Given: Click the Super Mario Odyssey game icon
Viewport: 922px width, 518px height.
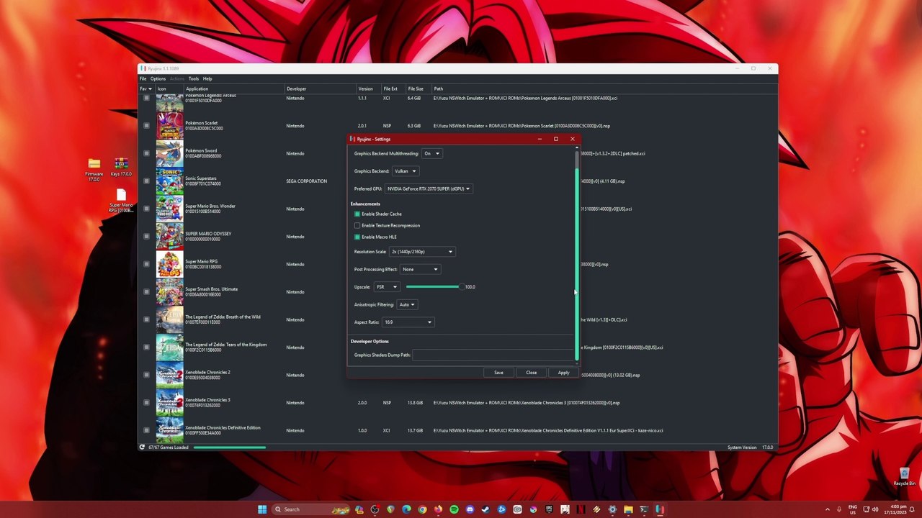Looking at the screenshot, I should pyautogui.click(x=169, y=237).
